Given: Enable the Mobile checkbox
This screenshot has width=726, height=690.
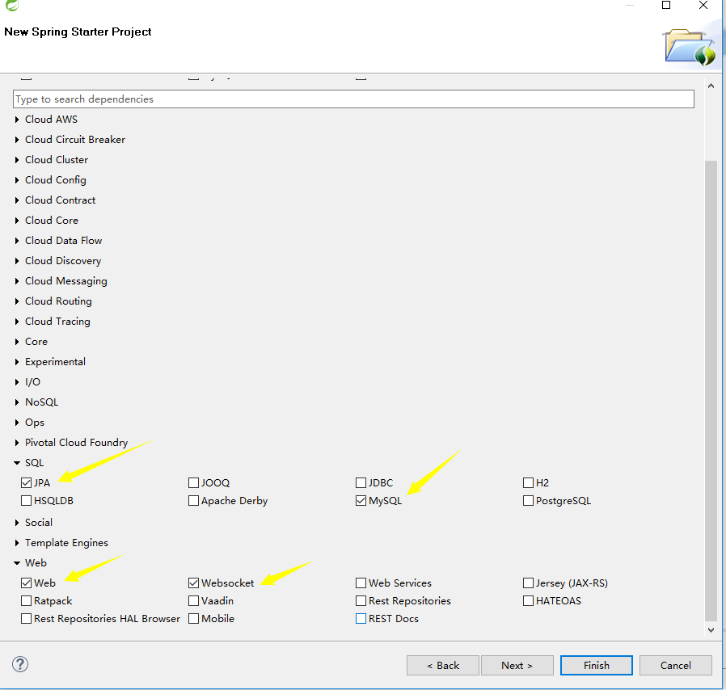Looking at the screenshot, I should click(193, 619).
